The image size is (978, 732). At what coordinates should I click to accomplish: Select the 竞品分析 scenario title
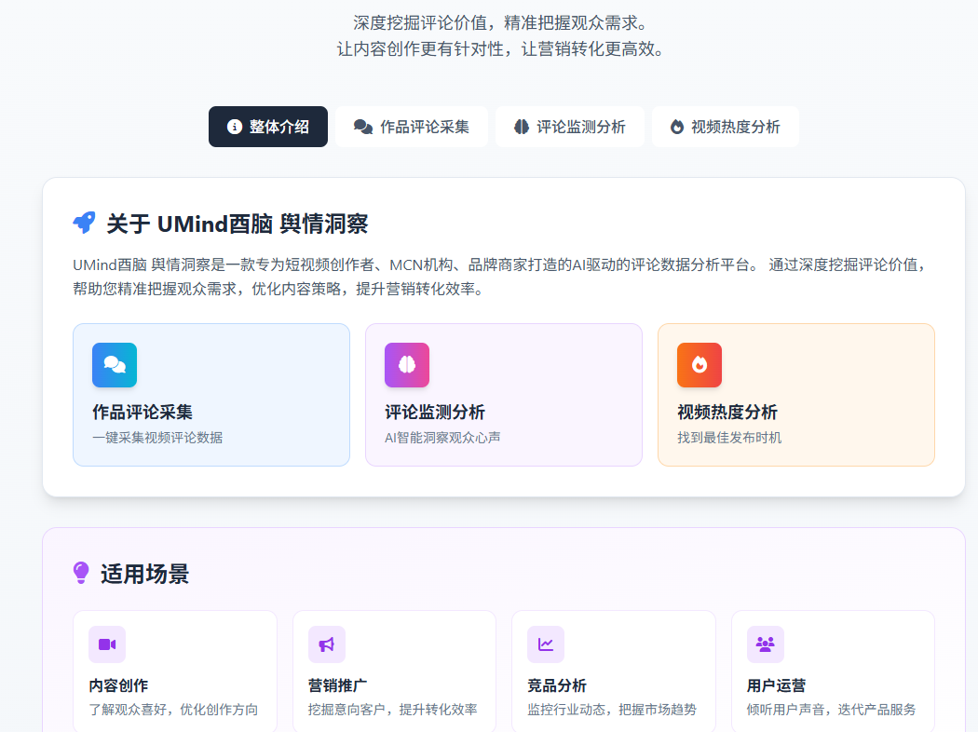(557, 685)
